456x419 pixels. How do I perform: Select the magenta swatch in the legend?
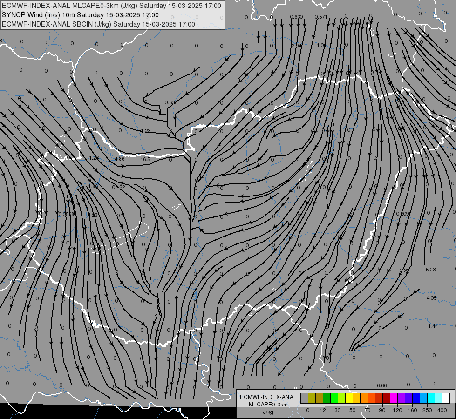click(x=394, y=398)
